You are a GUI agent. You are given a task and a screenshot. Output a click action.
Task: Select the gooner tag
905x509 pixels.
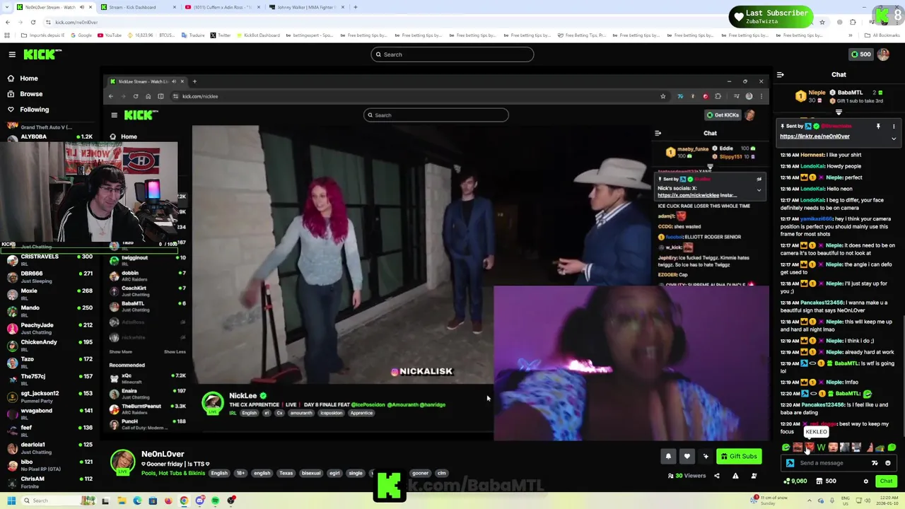(420, 473)
